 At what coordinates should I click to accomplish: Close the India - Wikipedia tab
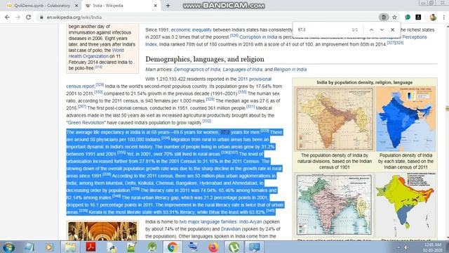pos(156,6)
